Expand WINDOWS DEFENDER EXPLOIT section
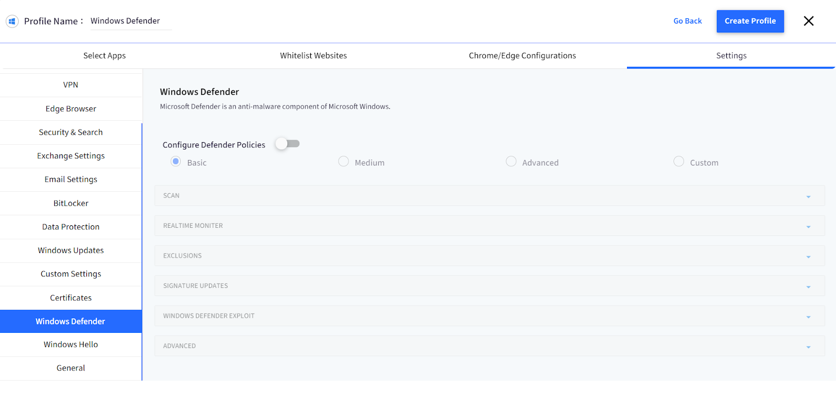The width and height of the screenshot is (836, 393). (x=490, y=316)
